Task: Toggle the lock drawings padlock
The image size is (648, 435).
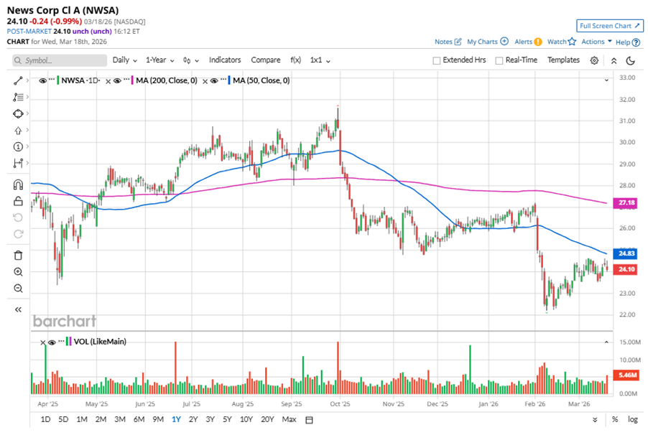Action: pyautogui.click(x=18, y=201)
